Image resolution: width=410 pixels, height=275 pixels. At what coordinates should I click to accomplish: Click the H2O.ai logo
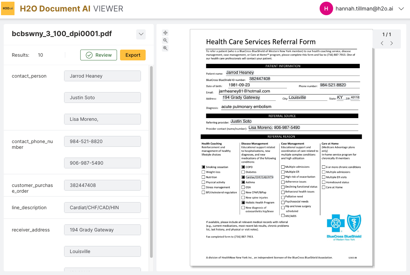pos(8,8)
